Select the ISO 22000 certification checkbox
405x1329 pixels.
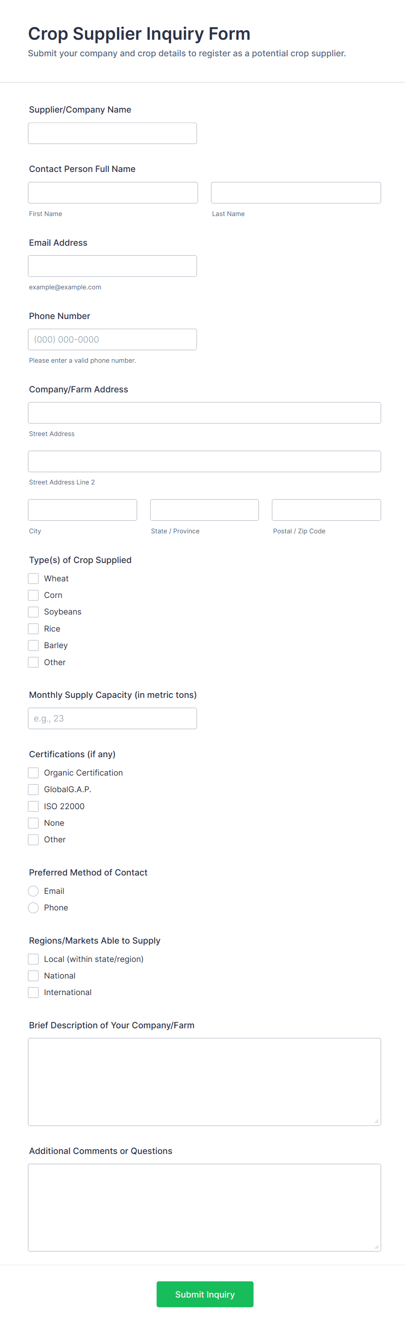pyautogui.click(x=34, y=806)
